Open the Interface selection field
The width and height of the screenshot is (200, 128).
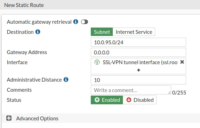tap(138, 66)
